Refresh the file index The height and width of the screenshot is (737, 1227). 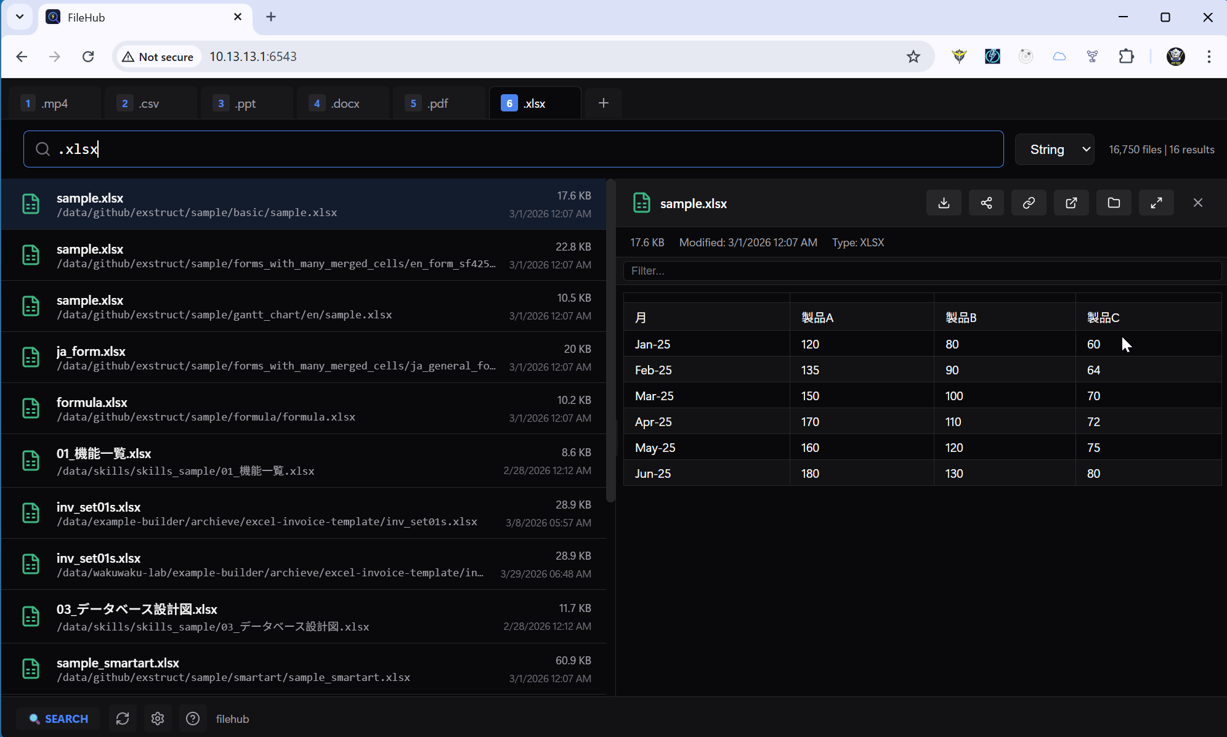tap(123, 719)
